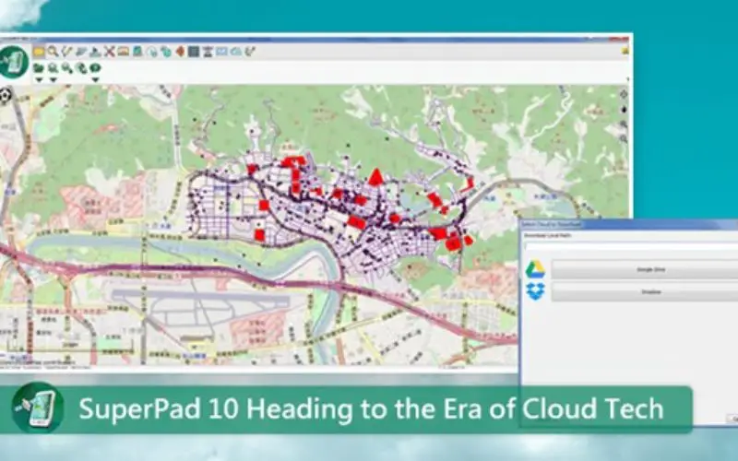Focus the download local path input field

tap(631, 246)
